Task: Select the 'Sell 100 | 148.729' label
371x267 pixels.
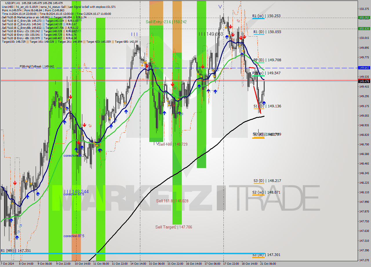Action: click(173, 144)
